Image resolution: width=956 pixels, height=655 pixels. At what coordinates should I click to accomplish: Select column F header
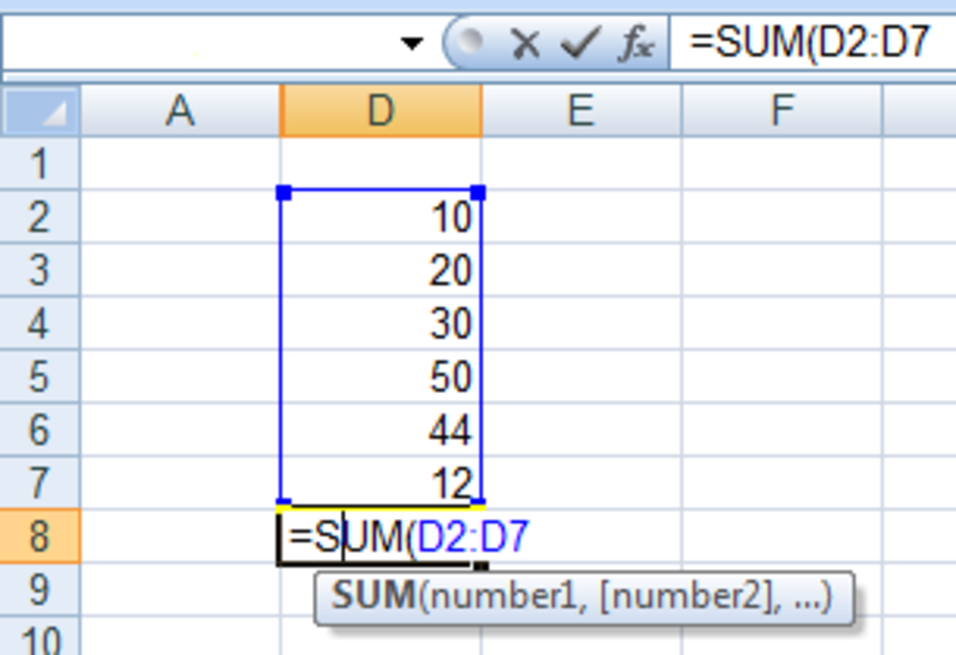pyautogui.click(x=782, y=112)
